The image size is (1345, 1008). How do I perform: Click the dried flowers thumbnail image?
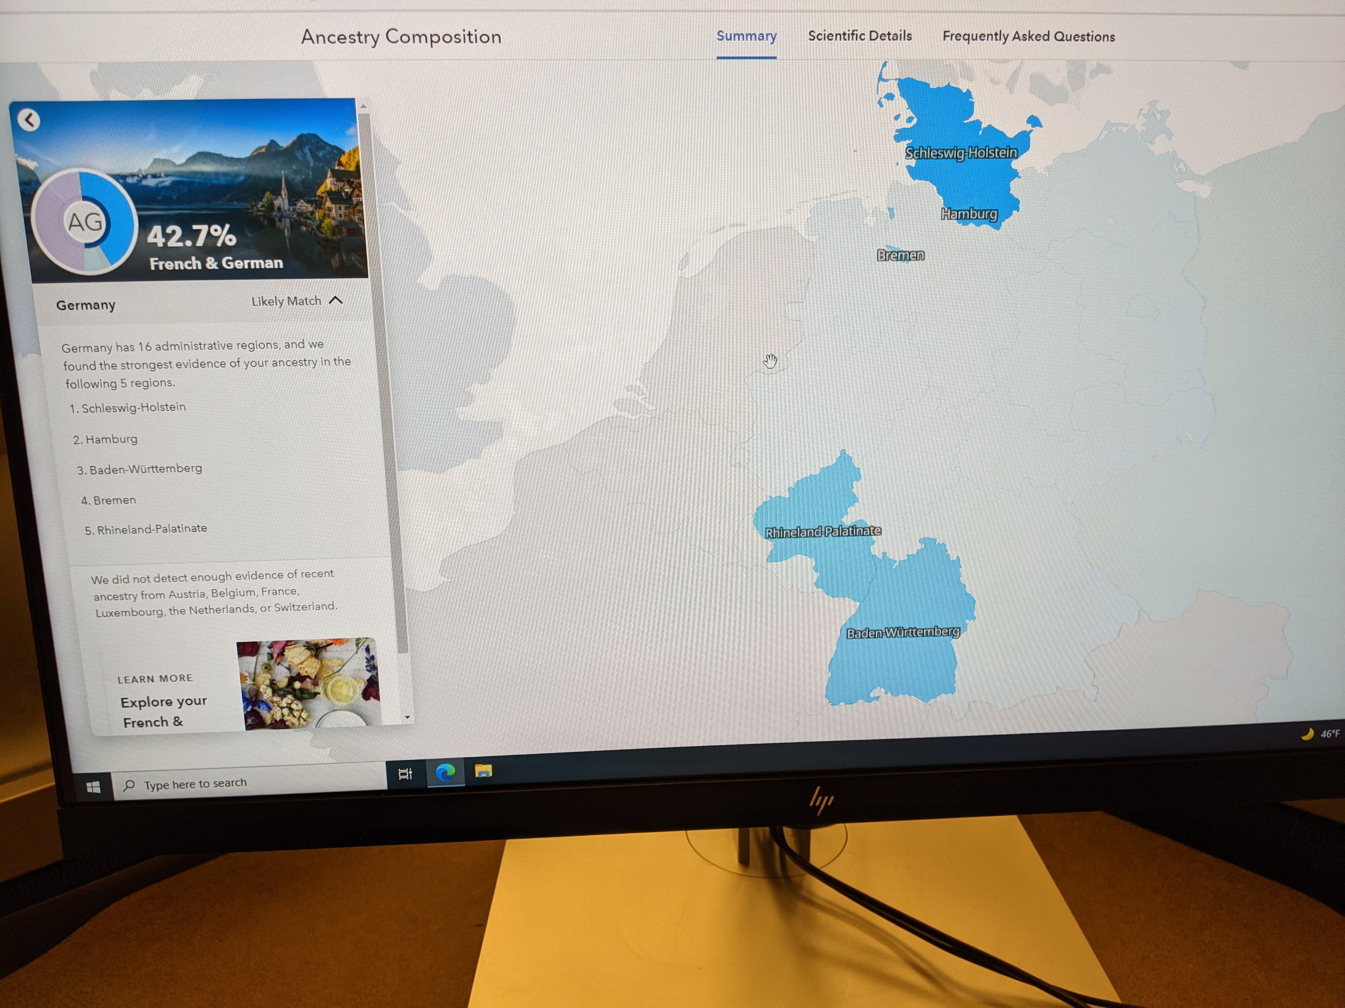point(309,683)
